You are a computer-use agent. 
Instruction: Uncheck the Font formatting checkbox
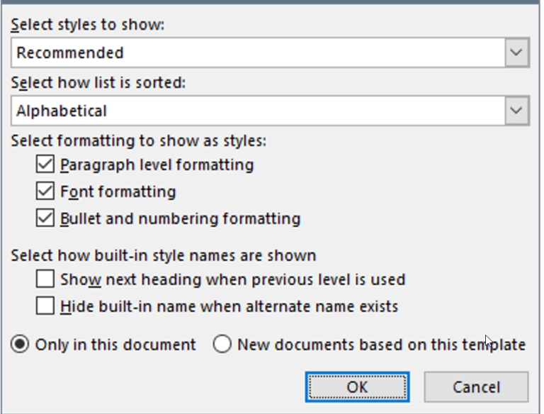click(45, 191)
